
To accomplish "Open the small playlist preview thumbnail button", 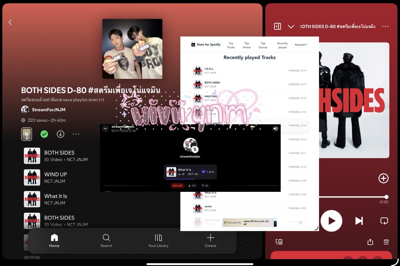I will click(x=27, y=134).
